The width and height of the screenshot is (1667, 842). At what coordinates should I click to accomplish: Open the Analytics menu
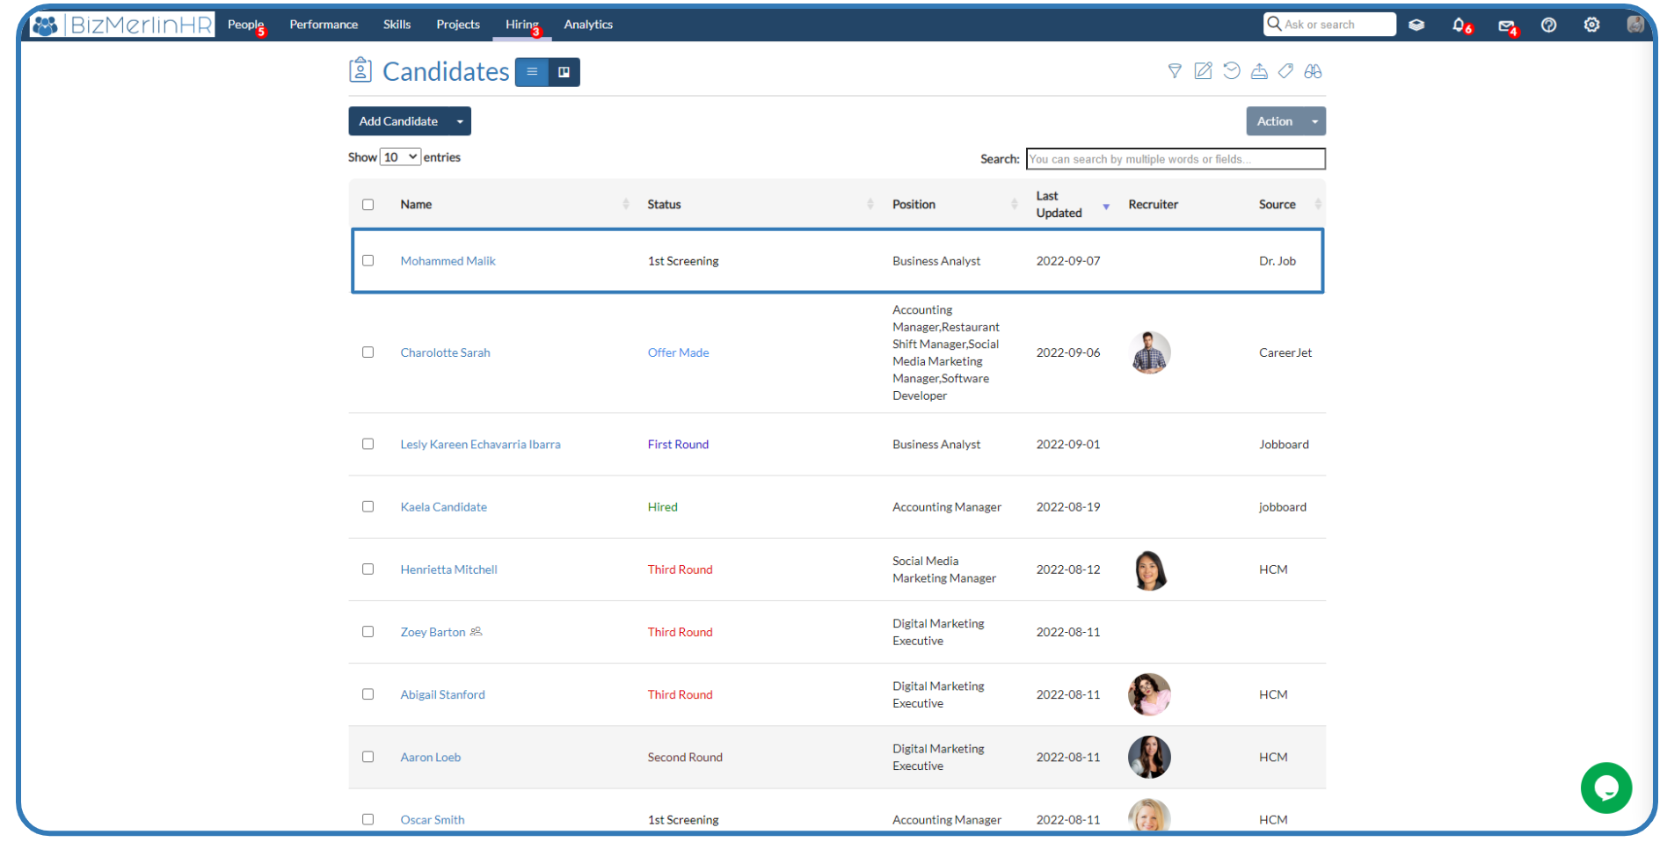tap(588, 25)
